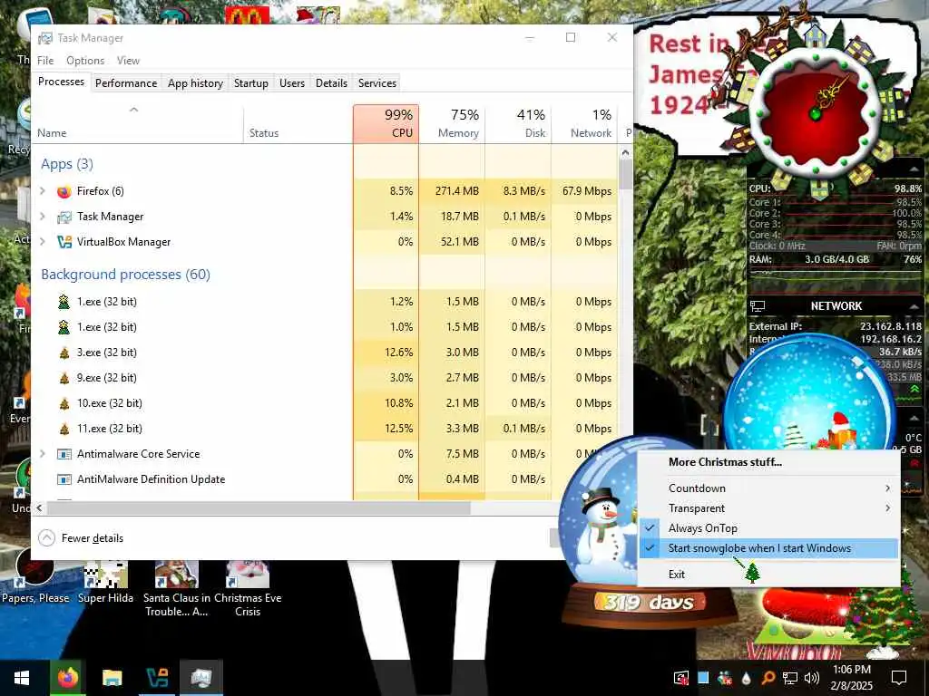Click the AntiMalware Definition Update icon
929x696 pixels.
point(64,479)
